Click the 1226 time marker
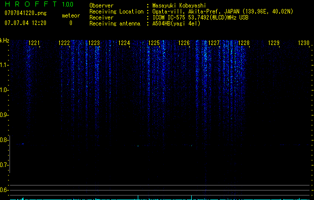 (x=184, y=43)
